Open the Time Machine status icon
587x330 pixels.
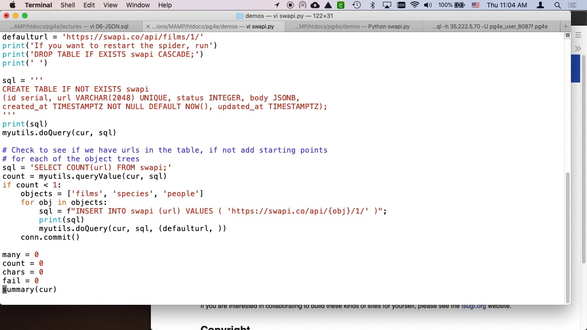(357, 5)
